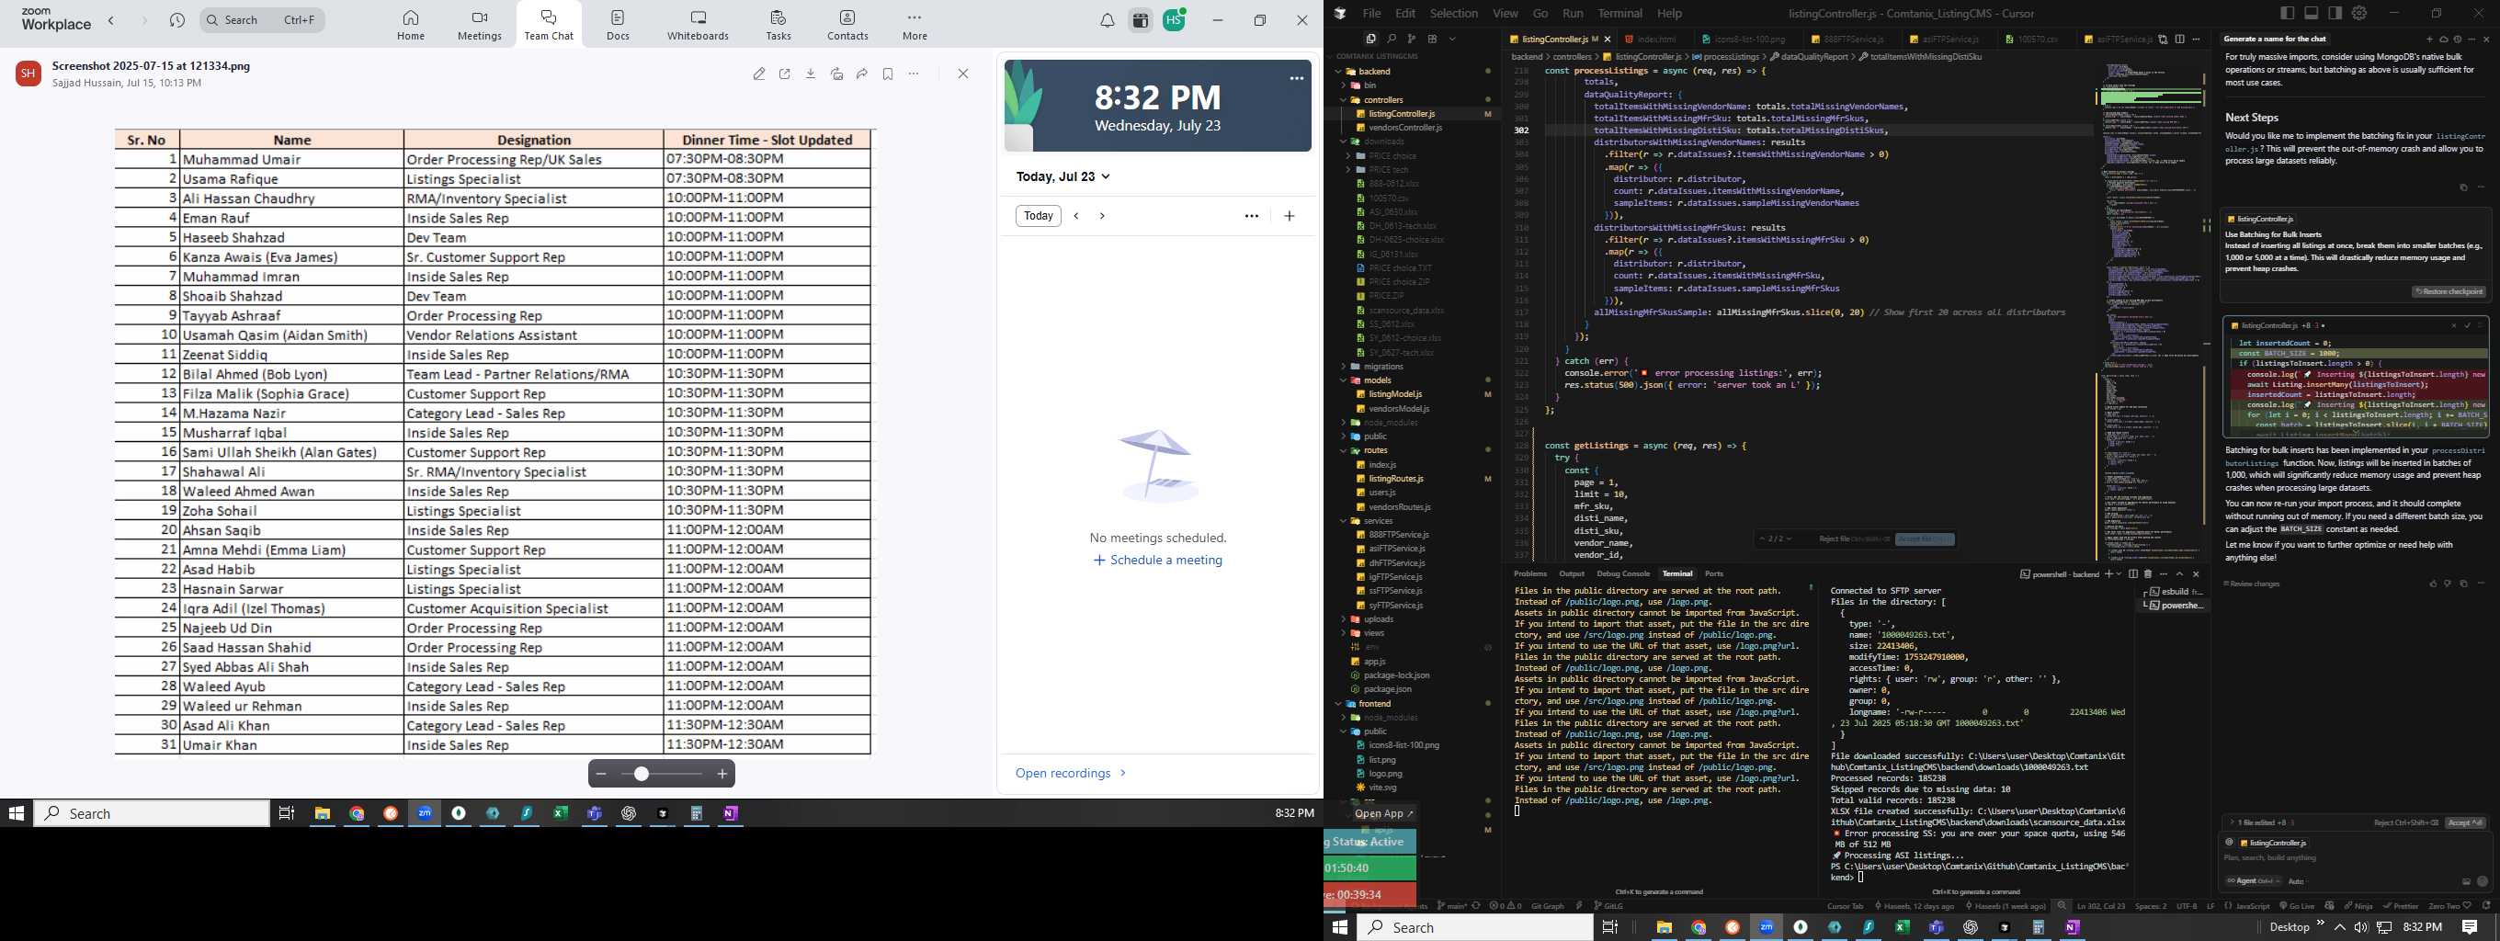Open the Selection menu in Cursor

coord(1454,14)
